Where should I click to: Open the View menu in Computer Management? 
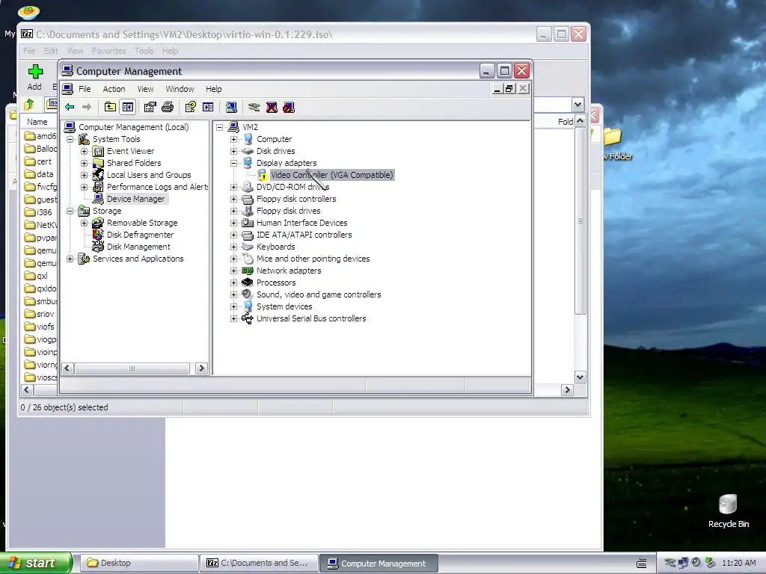[146, 89]
